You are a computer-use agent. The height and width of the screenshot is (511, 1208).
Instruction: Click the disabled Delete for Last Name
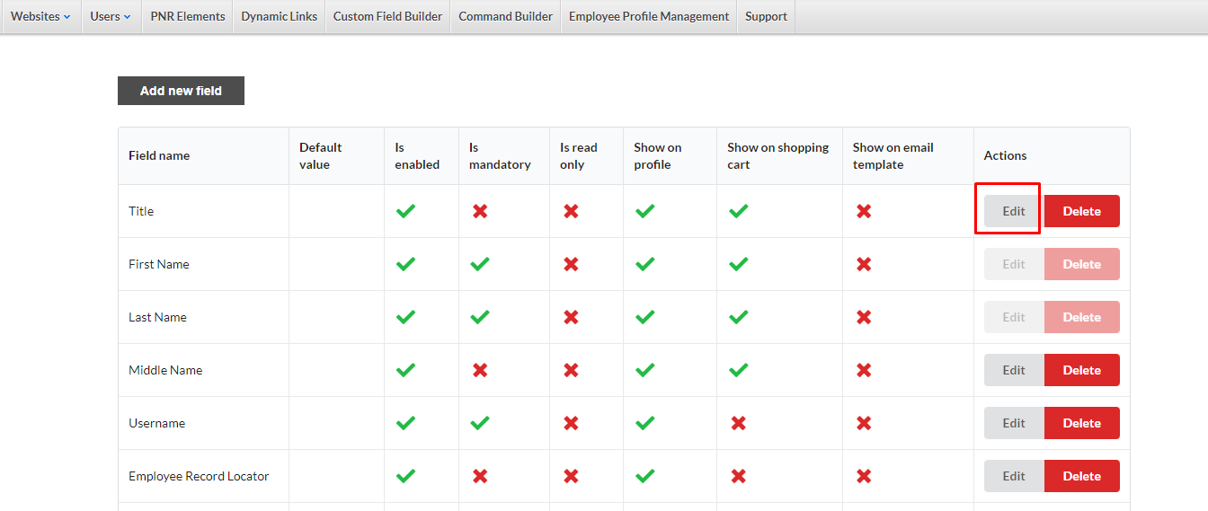coord(1081,317)
